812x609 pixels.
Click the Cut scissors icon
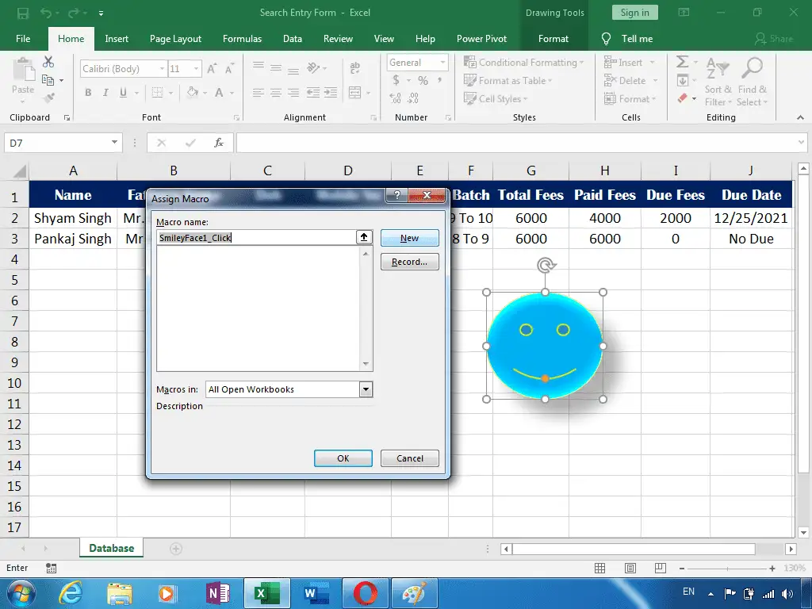pos(48,62)
